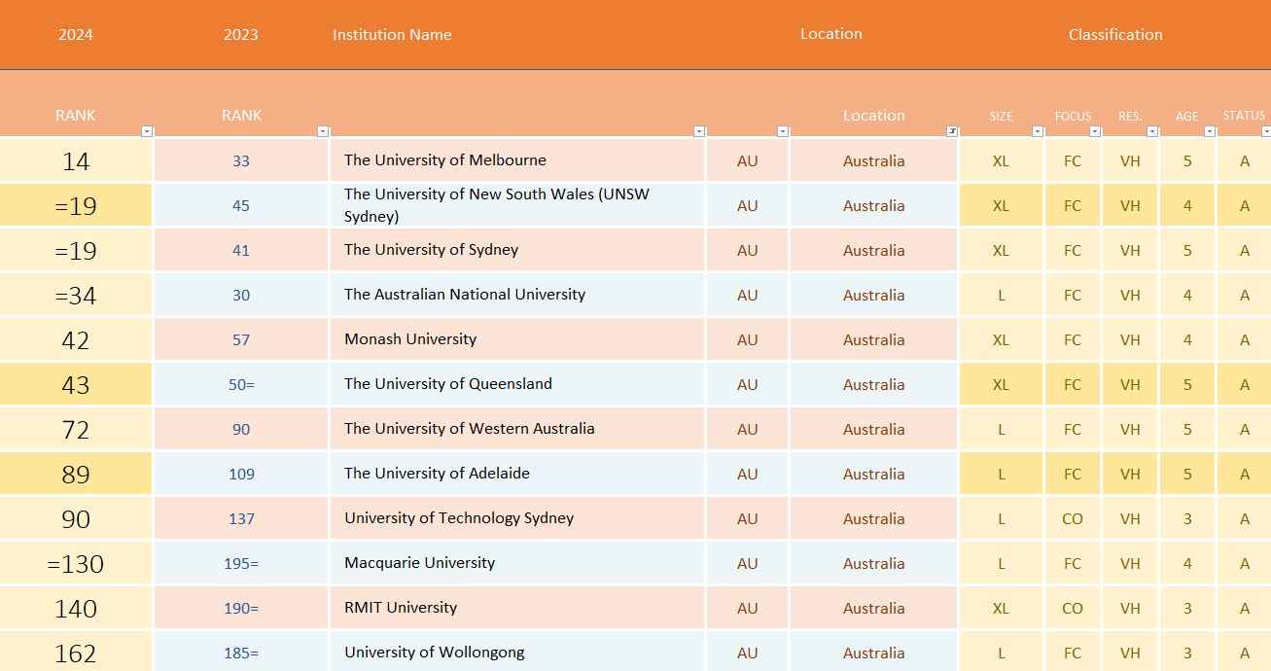Click the 2024 rank cell showing =130

pos(76,564)
